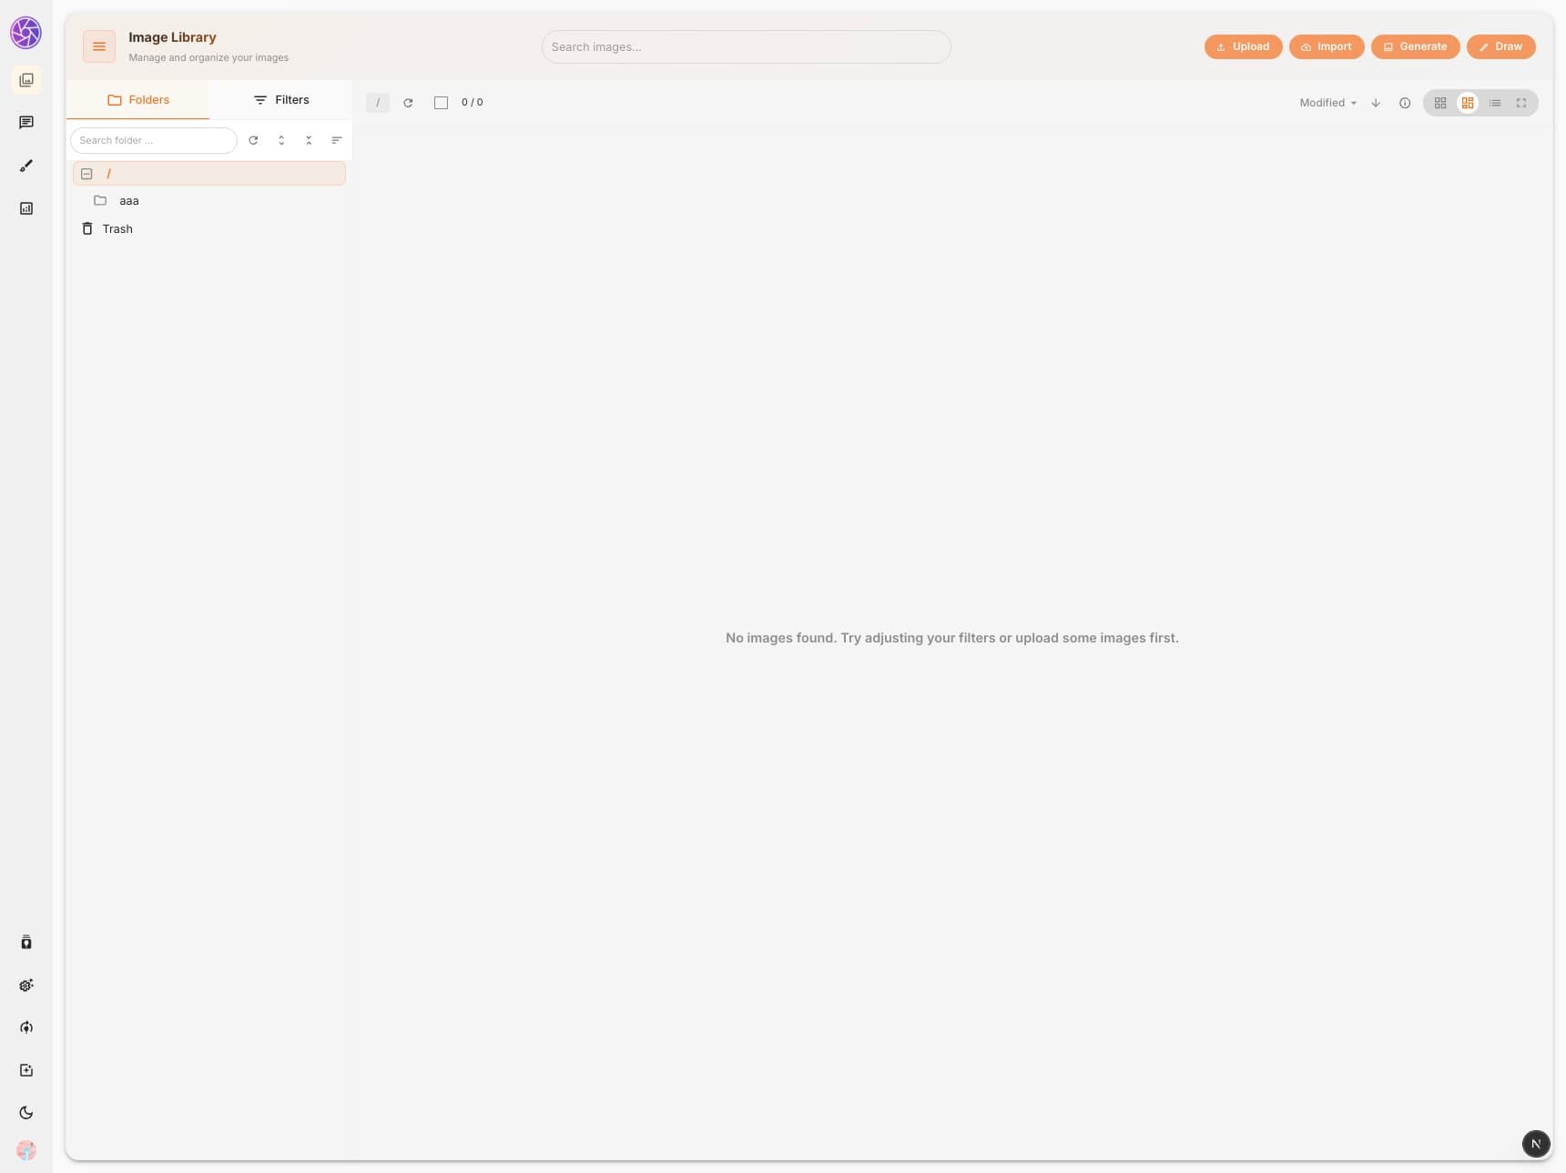1566x1173 pixels.
Task: Toggle dark mode moon icon
Action: point(26,1113)
